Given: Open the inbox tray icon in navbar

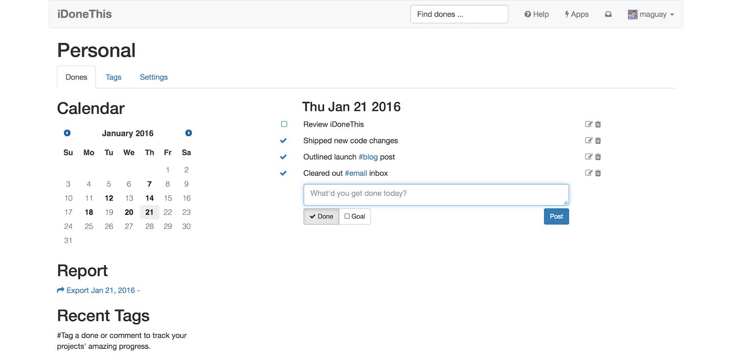Looking at the screenshot, I should point(608,14).
